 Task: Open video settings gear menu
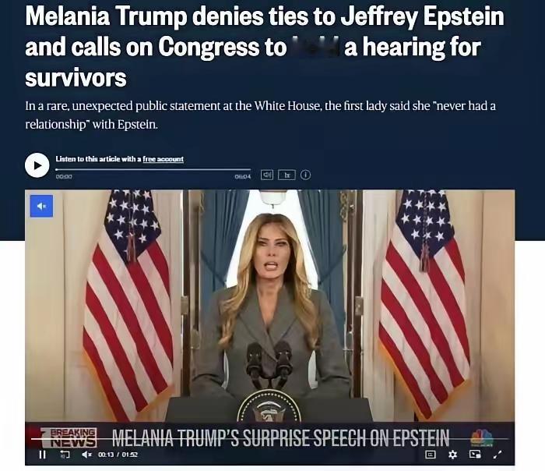pyautogui.click(x=452, y=455)
